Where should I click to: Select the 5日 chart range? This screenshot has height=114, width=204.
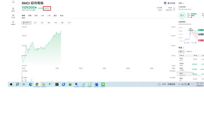pyautogui.click(x=35, y=23)
